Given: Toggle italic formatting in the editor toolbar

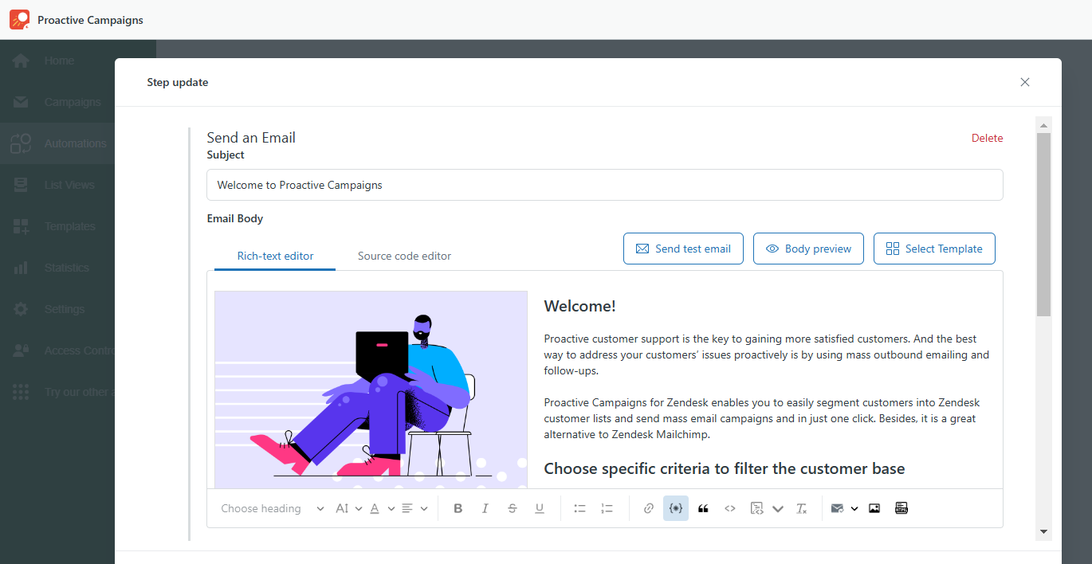Looking at the screenshot, I should click(485, 508).
